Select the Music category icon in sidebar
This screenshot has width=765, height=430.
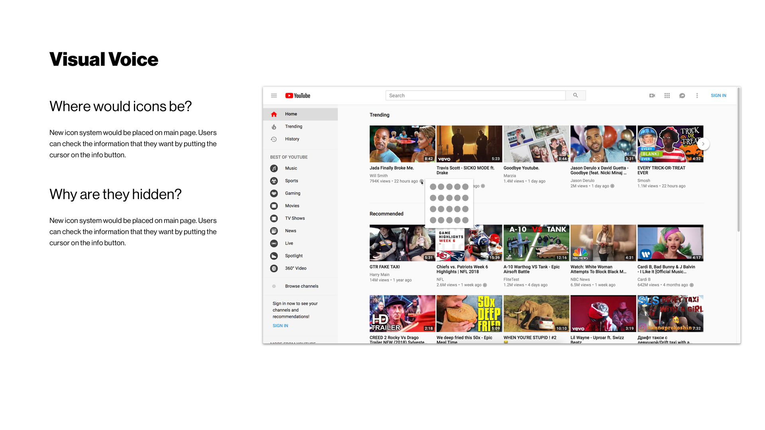pyautogui.click(x=274, y=168)
